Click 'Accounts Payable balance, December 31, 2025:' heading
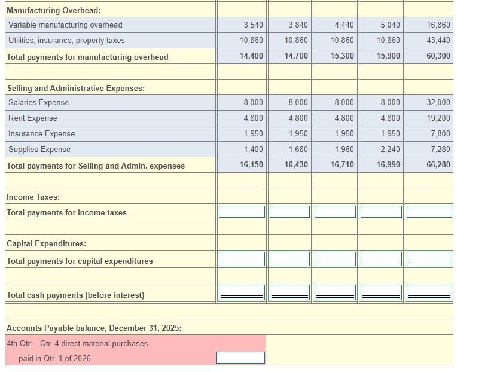 (x=94, y=328)
